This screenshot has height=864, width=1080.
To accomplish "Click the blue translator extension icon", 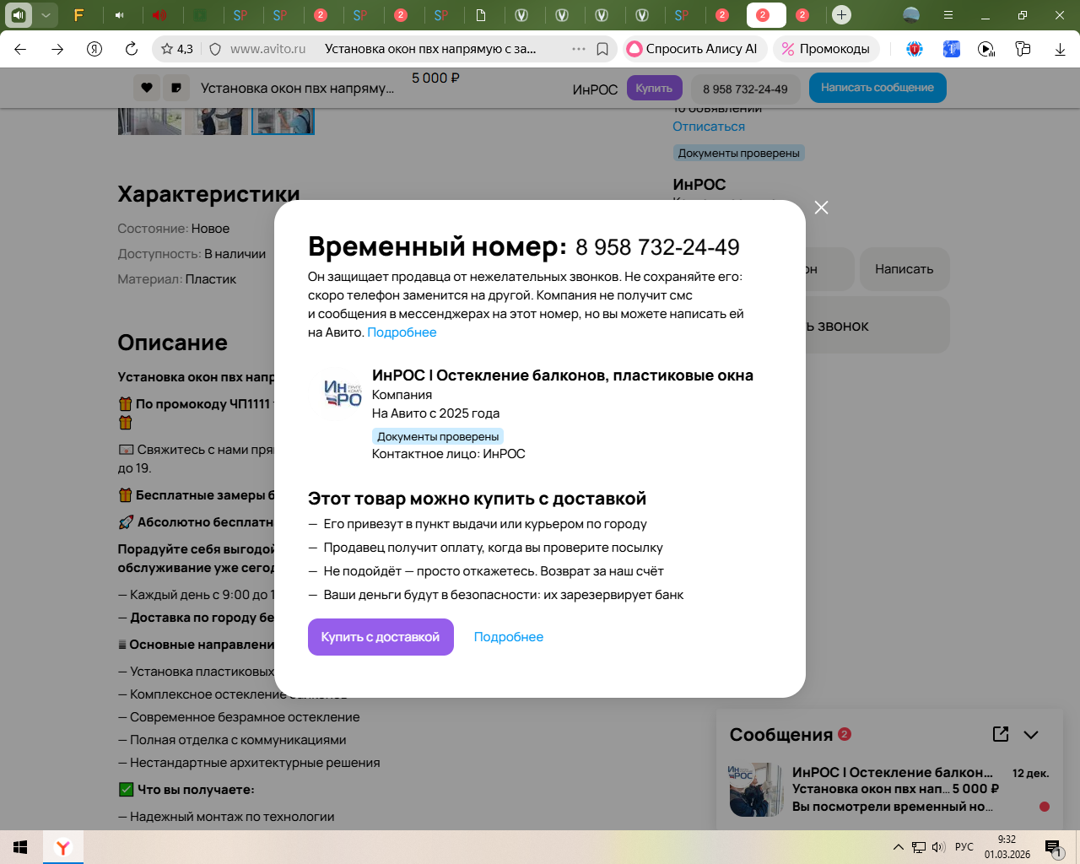I will tap(951, 49).
